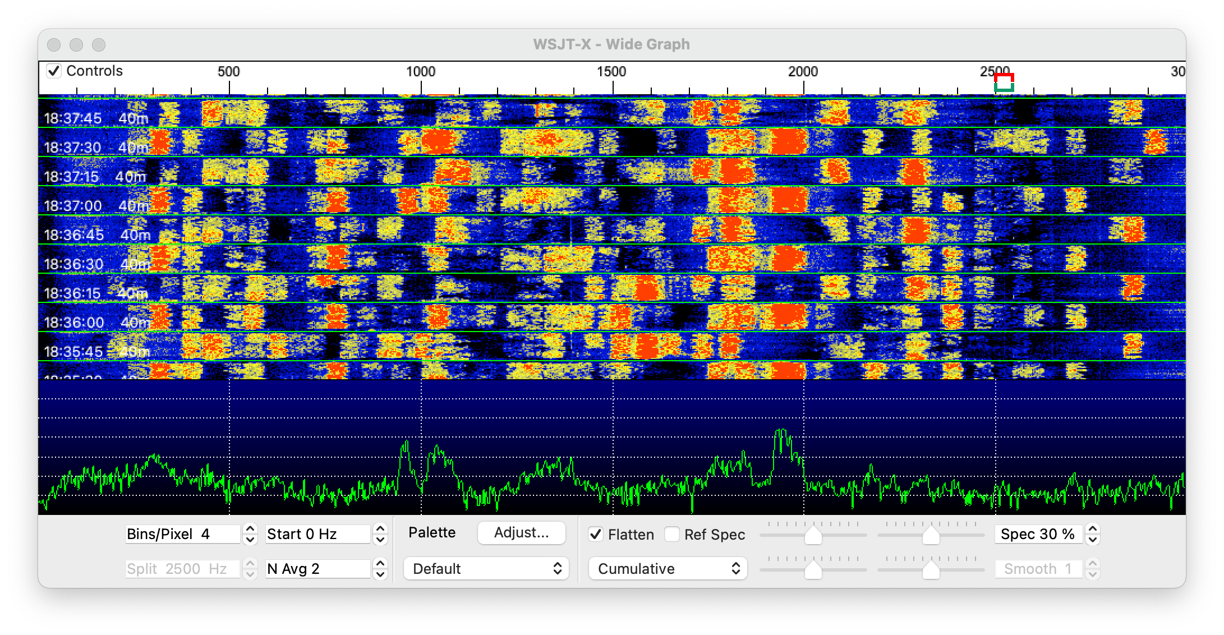Click green Tx frequency marker on scale
The width and height of the screenshot is (1224, 635).
tap(1004, 89)
